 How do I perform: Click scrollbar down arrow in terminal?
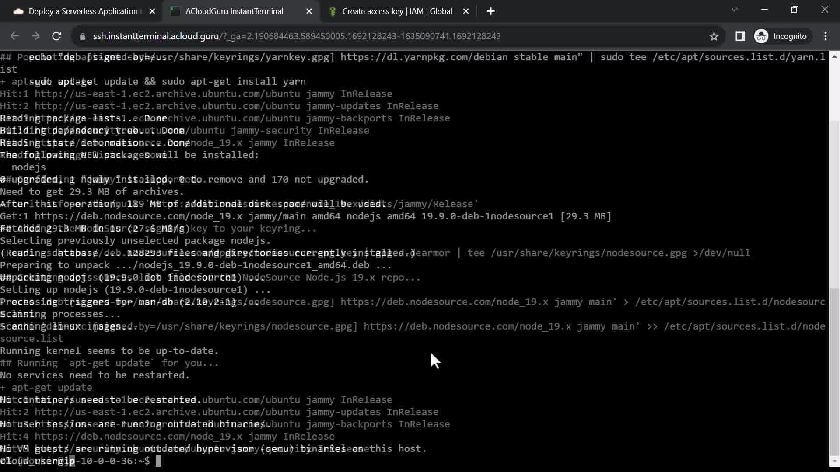point(834,461)
